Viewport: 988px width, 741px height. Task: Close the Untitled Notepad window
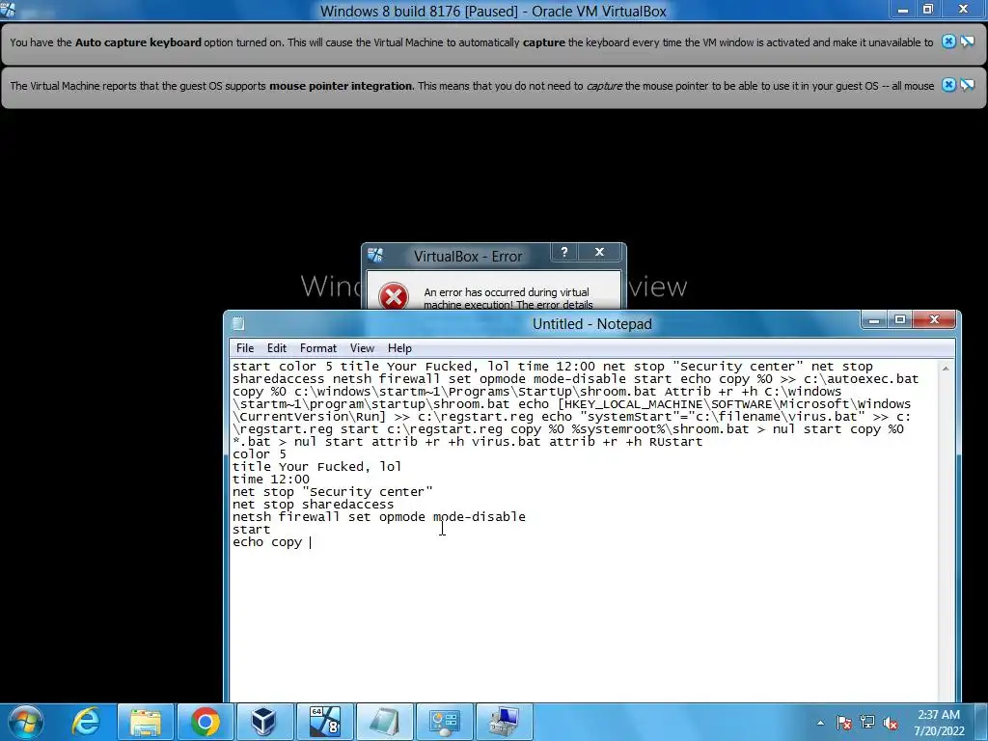pos(934,320)
